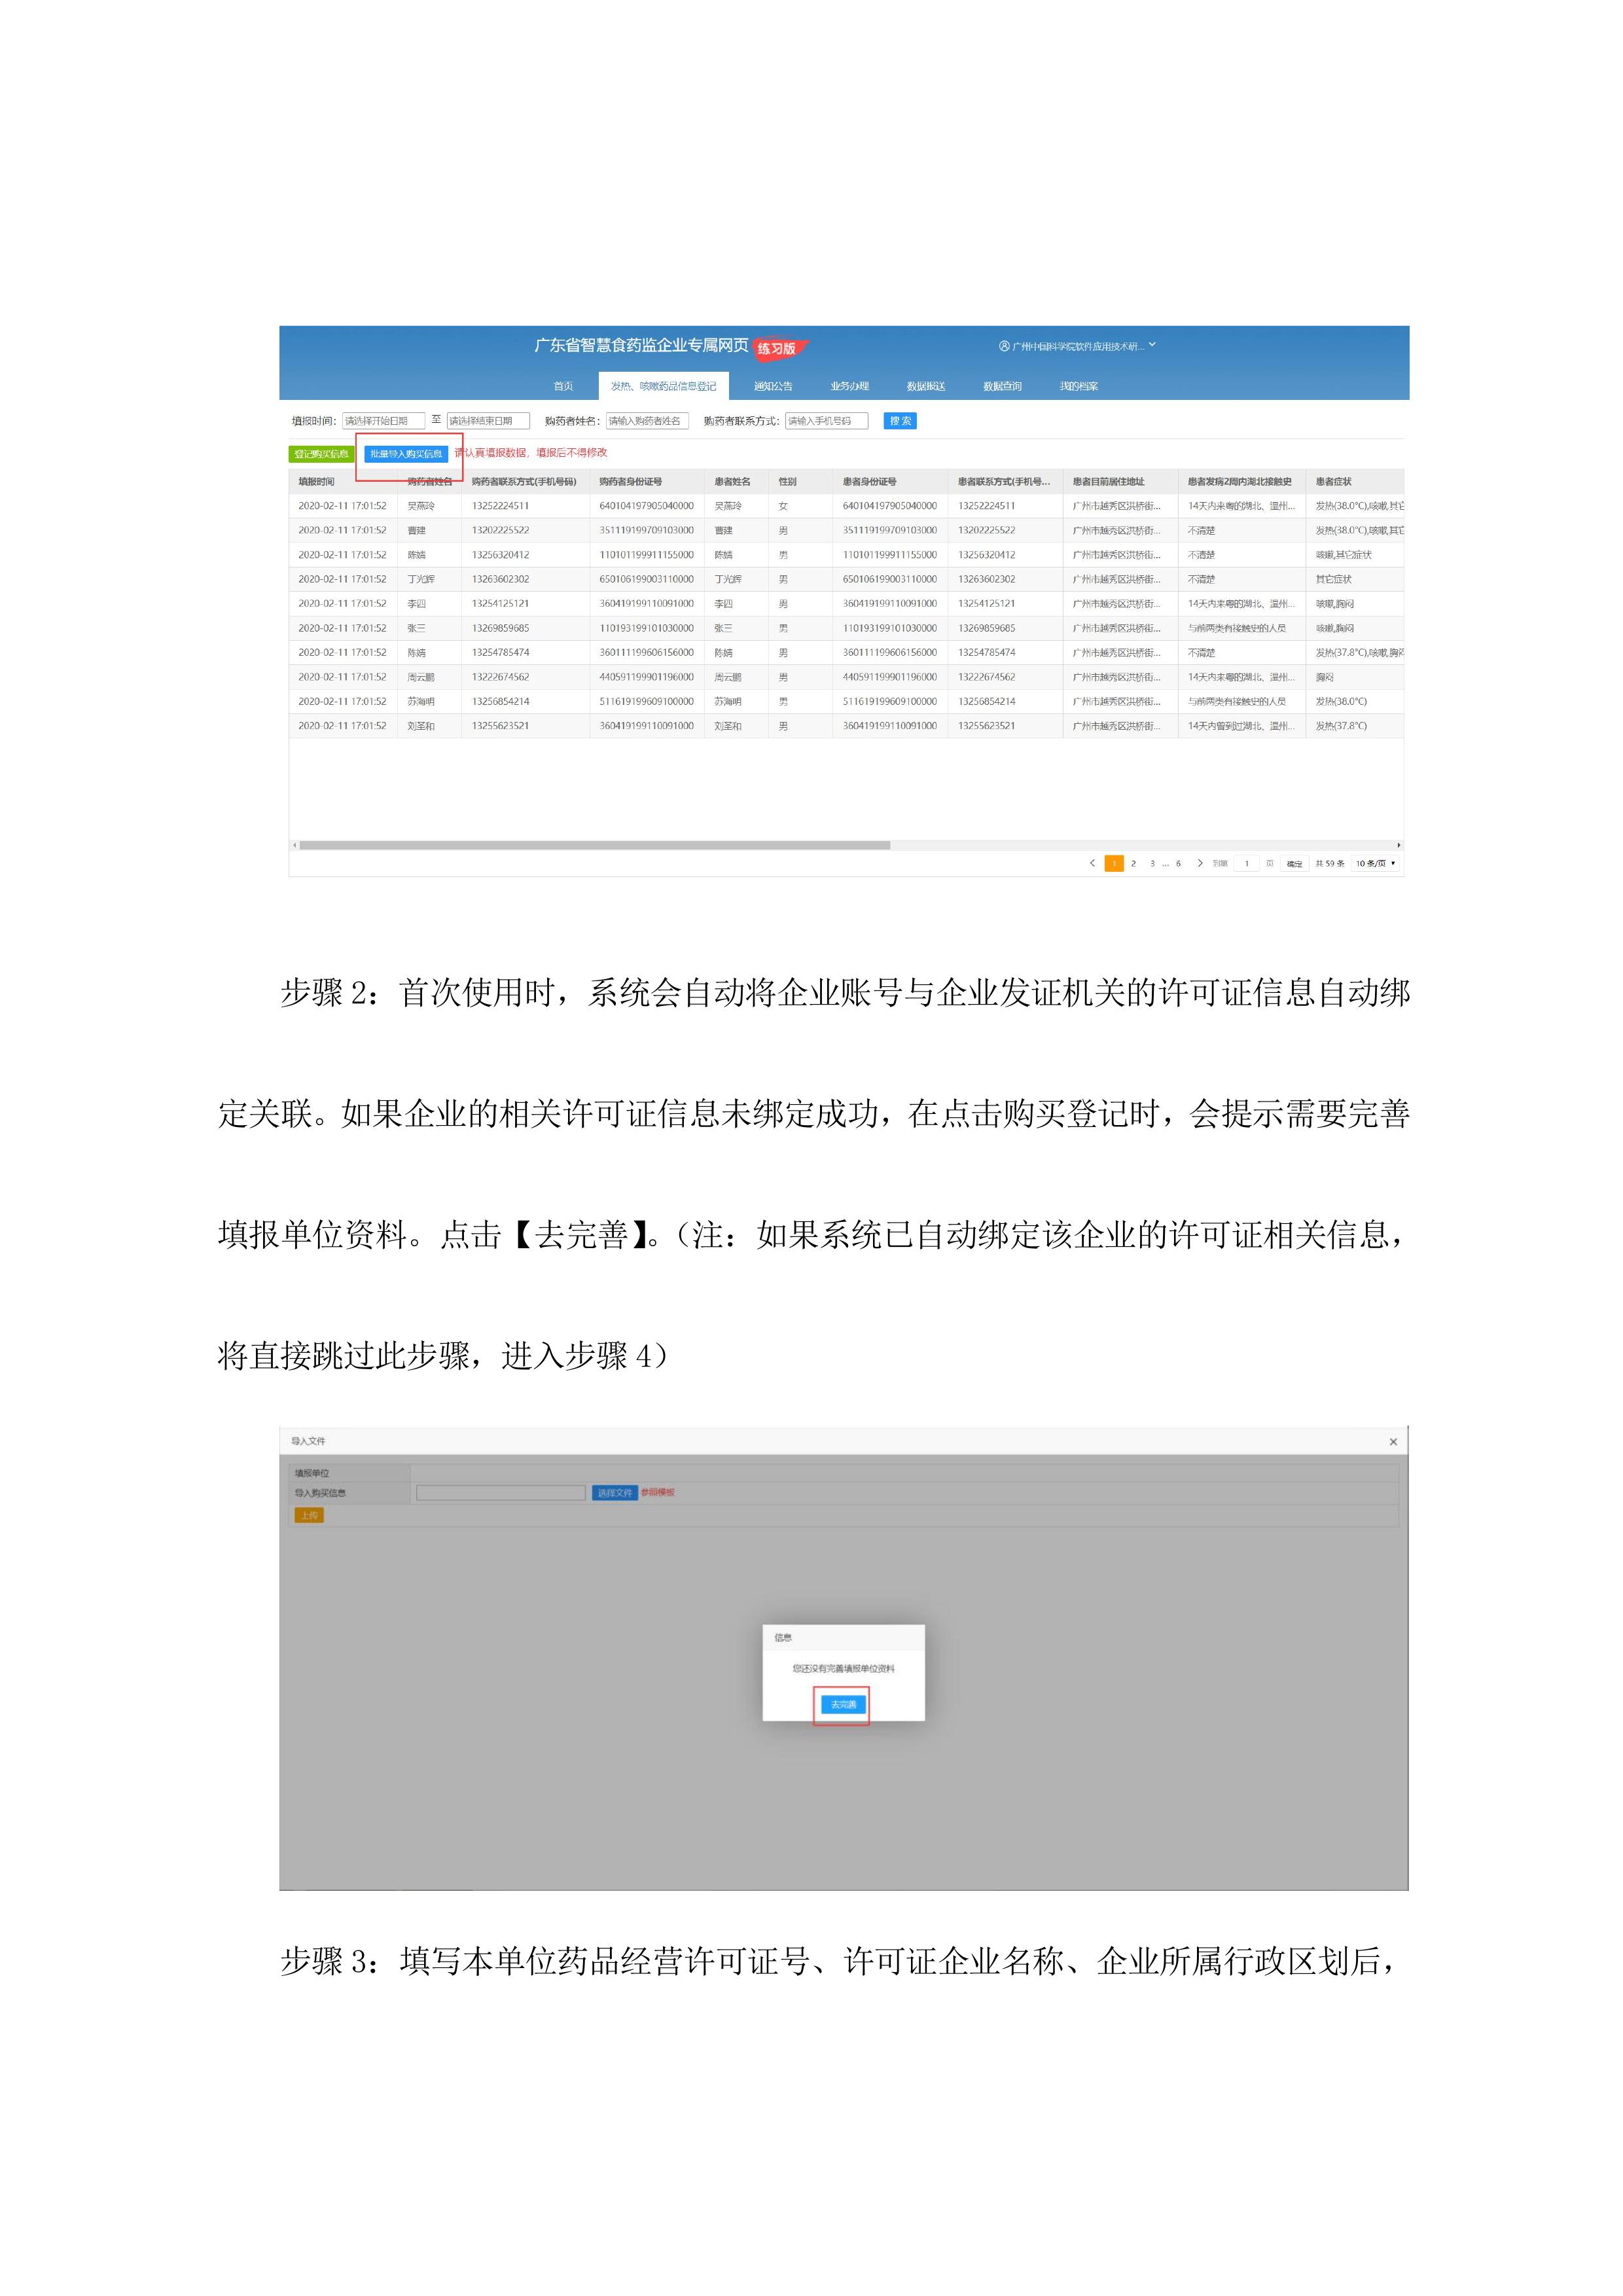The width and height of the screenshot is (1623, 2296).
Task: Close the 导入文件 dialog with X
Action: point(1393,1441)
